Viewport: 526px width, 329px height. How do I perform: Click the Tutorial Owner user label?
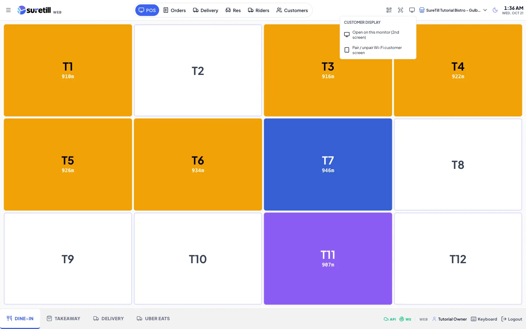(x=449, y=319)
